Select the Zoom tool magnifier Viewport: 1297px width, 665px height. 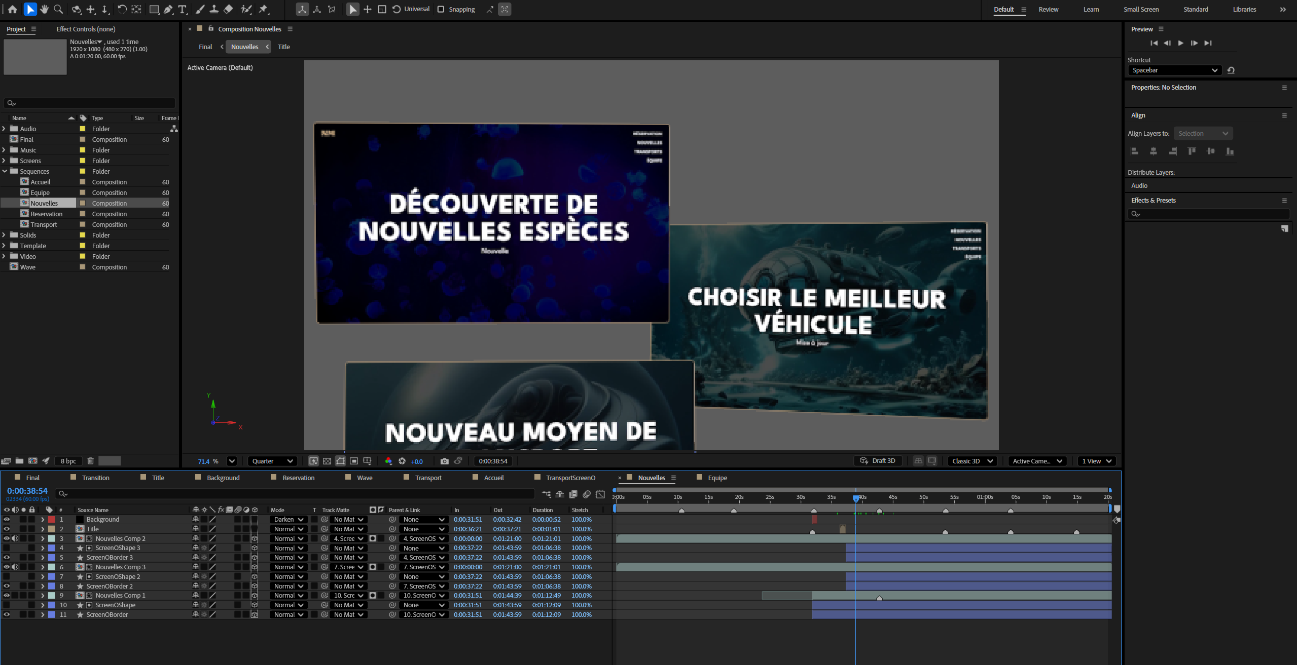(59, 9)
